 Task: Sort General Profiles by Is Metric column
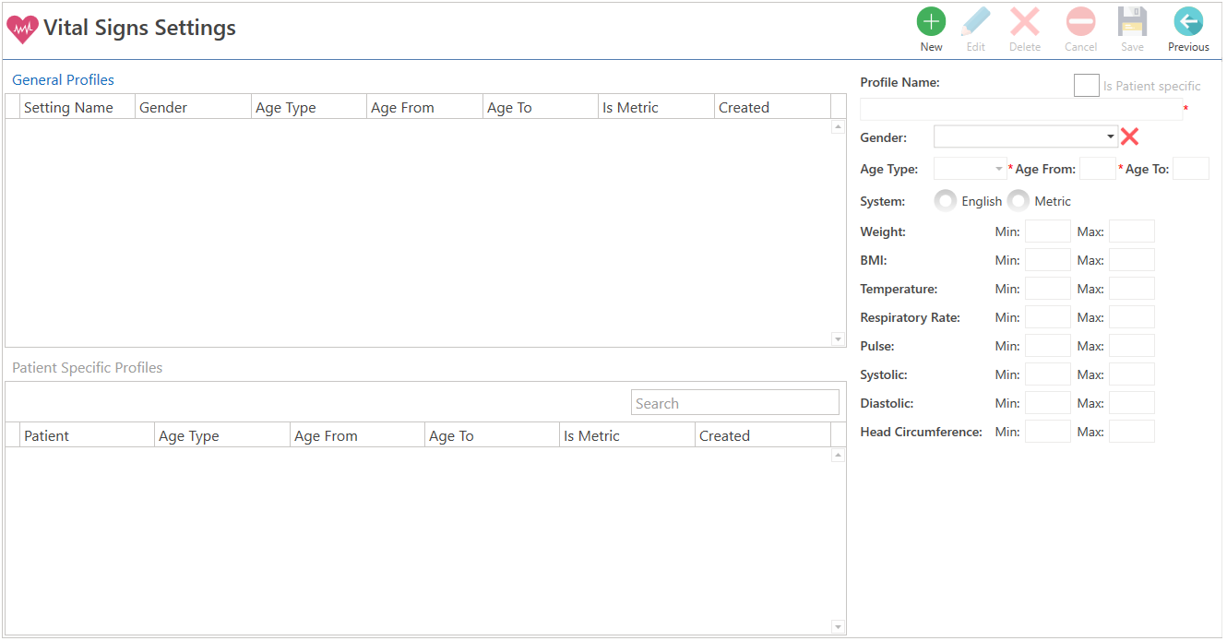point(656,107)
